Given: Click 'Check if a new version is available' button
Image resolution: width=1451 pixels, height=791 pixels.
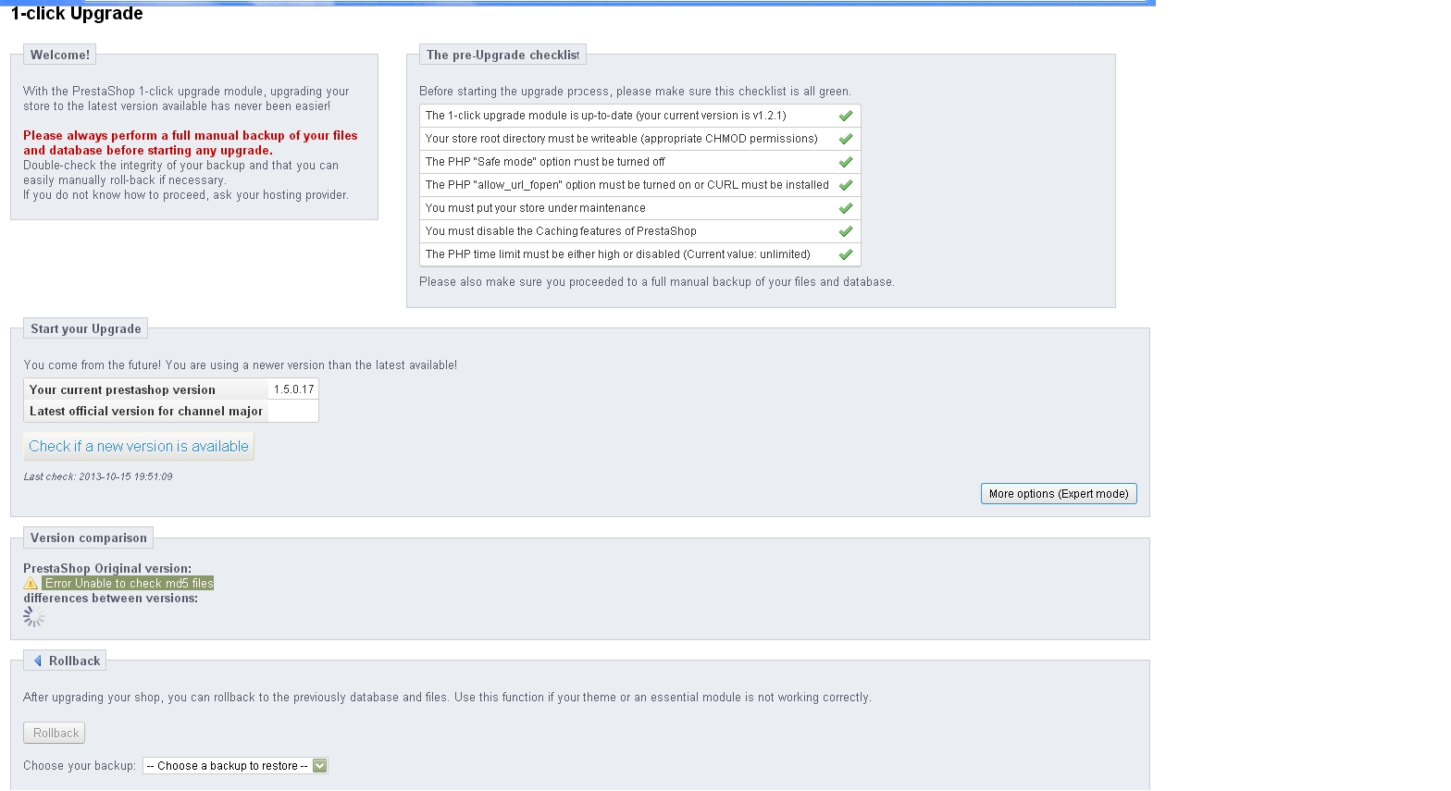Looking at the screenshot, I should (139, 446).
